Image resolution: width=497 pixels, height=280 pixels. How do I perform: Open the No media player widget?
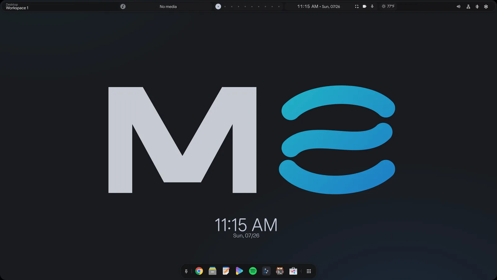(168, 7)
